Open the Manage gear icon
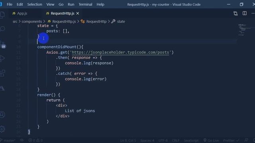 coord(2,129)
